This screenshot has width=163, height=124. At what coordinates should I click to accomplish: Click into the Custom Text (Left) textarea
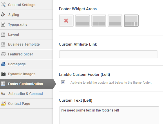109,115
